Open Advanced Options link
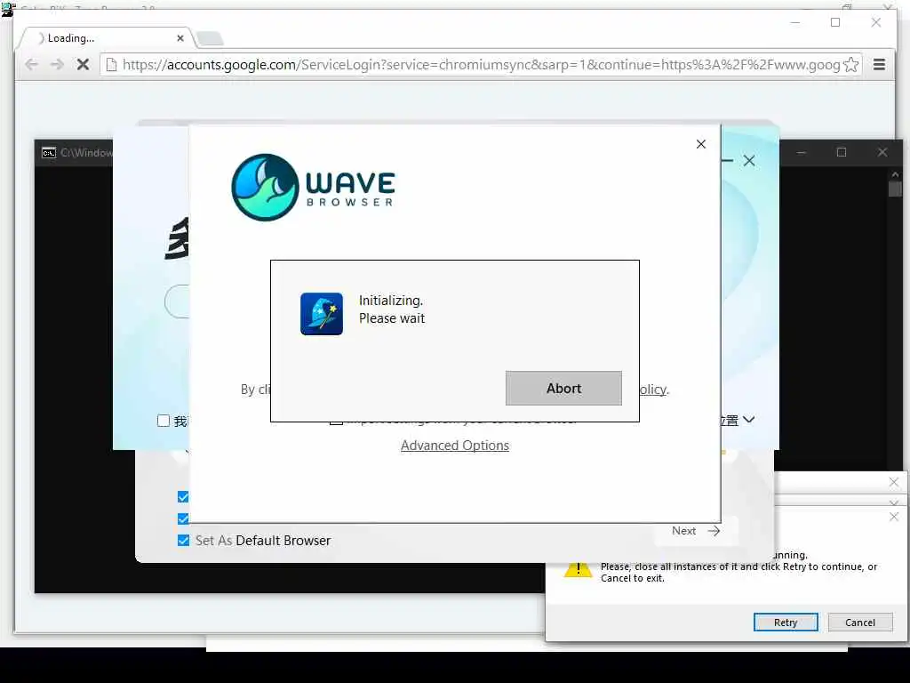The width and height of the screenshot is (910, 683). (455, 446)
